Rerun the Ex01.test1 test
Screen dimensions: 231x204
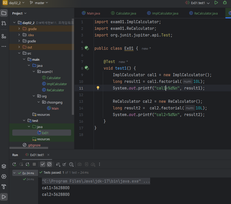coord(14,164)
